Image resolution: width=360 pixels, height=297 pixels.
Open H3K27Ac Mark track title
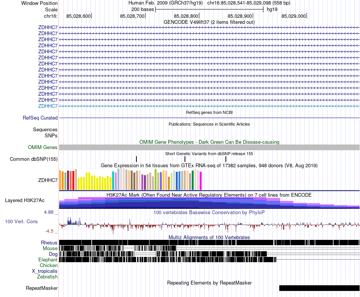(x=209, y=195)
